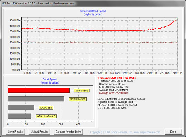Click the 9,1GB axis label

point(27,73)
